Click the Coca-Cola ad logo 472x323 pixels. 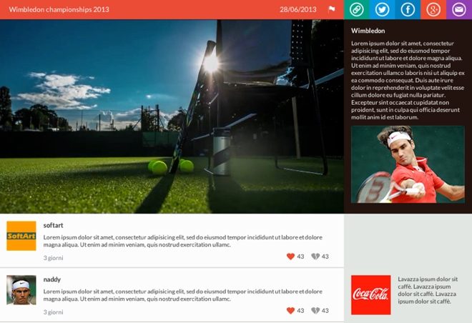(371, 294)
